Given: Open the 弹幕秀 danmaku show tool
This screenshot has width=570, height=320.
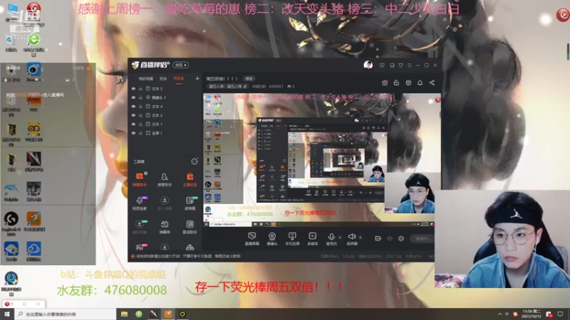Looking at the screenshot, I should click(165, 227).
